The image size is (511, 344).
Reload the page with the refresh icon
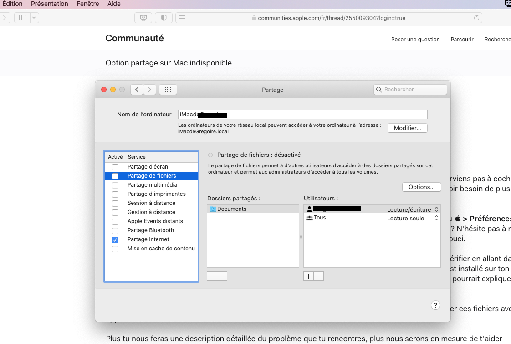(x=476, y=18)
